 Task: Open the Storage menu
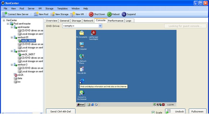(49, 9)
